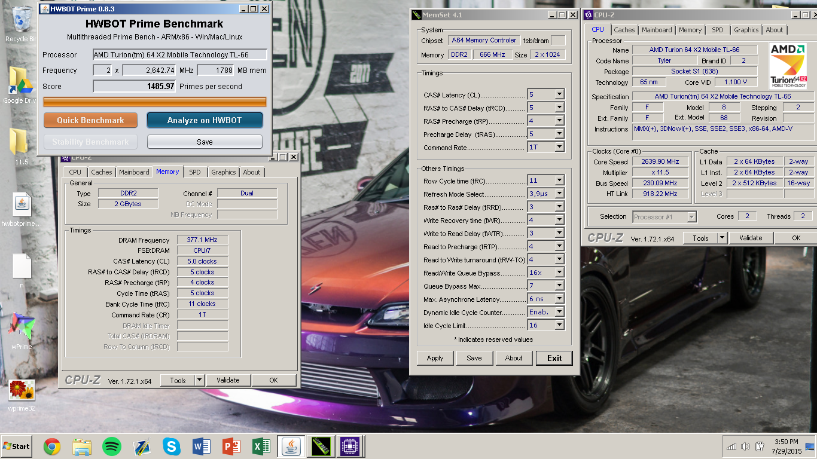
Task: Click Core Speed value 2639.90 MHz
Action: (660, 161)
